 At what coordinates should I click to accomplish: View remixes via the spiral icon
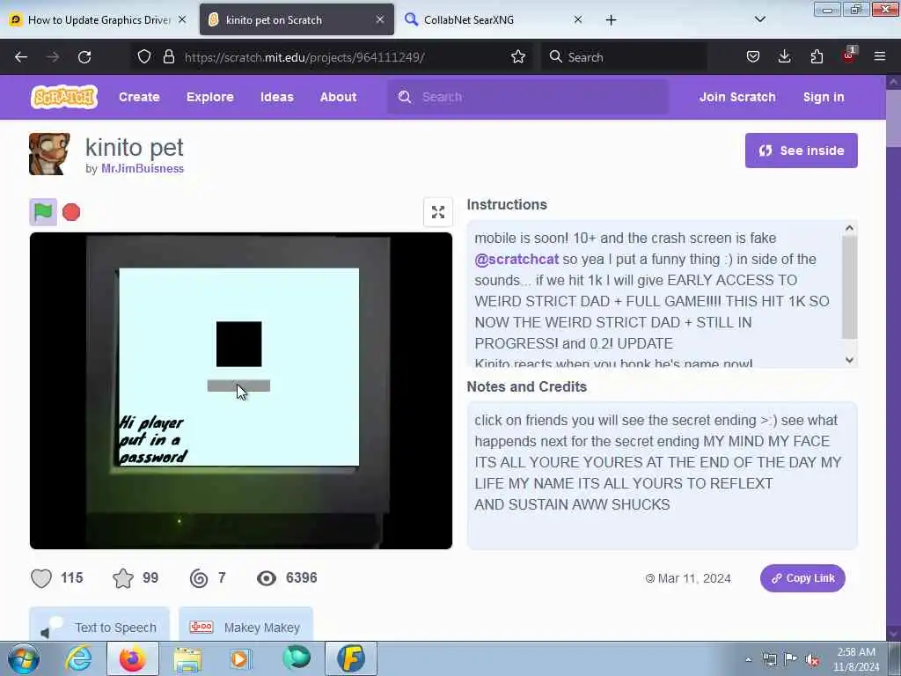[x=199, y=577]
